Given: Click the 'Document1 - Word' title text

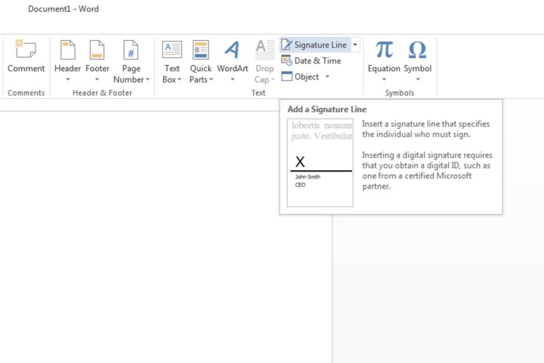Looking at the screenshot, I should pos(63,8).
